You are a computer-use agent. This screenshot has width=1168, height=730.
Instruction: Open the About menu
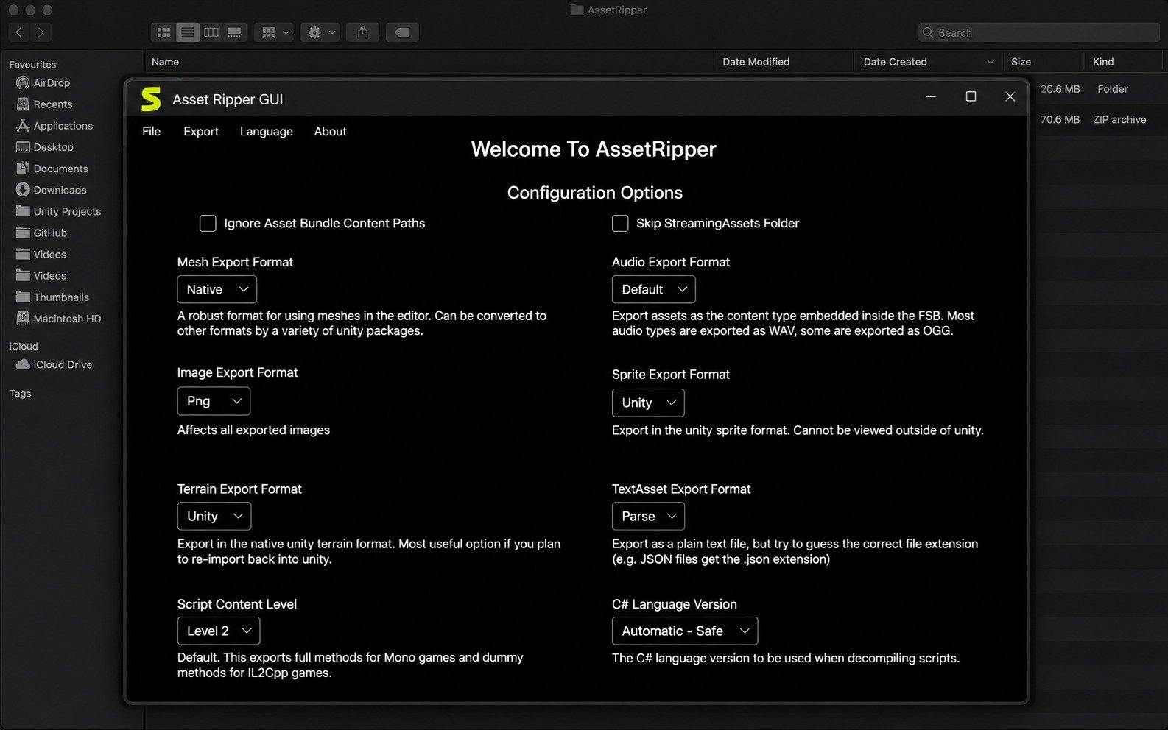point(331,131)
